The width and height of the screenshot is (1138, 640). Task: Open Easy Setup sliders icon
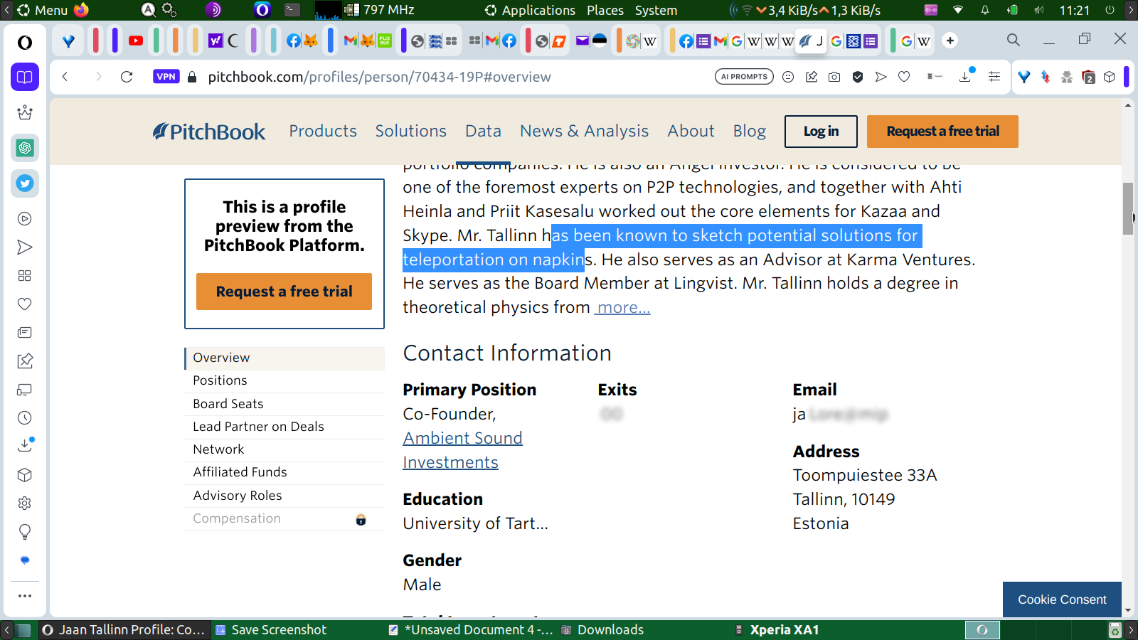994,77
